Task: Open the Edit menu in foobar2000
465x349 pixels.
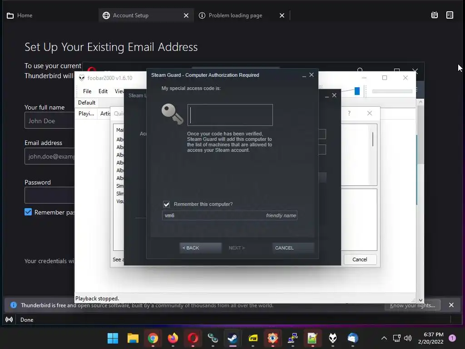Action: [103, 91]
